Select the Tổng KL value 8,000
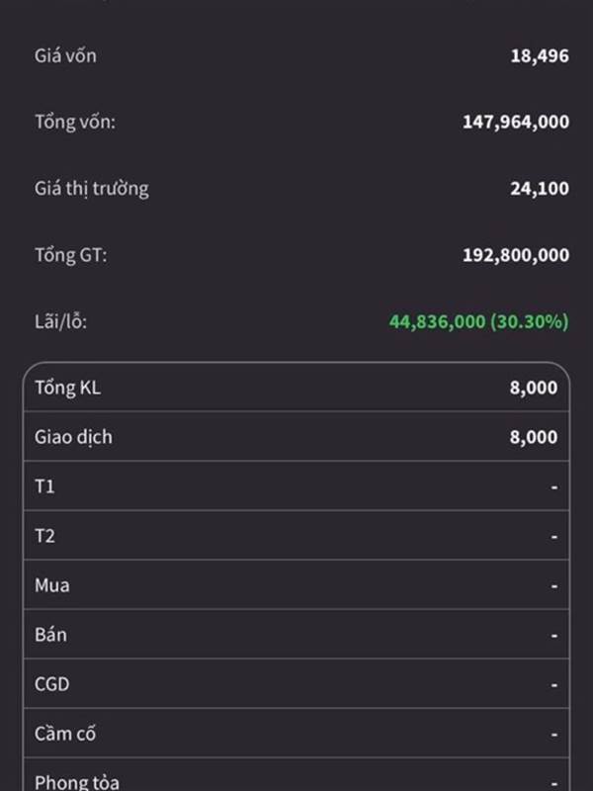The height and width of the screenshot is (791, 593). coord(534,388)
